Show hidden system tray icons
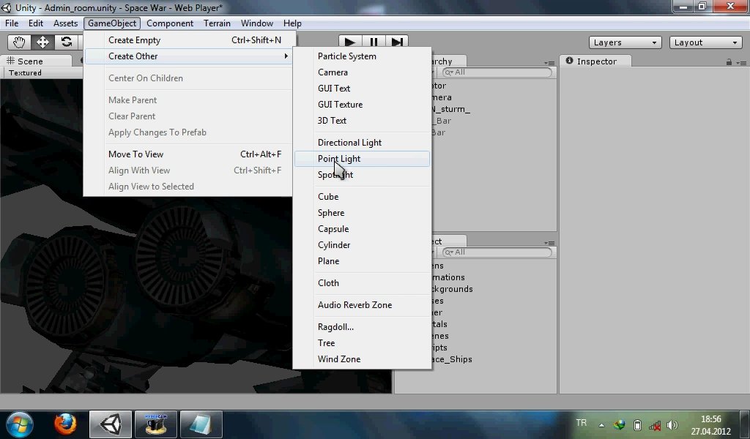 click(x=602, y=424)
